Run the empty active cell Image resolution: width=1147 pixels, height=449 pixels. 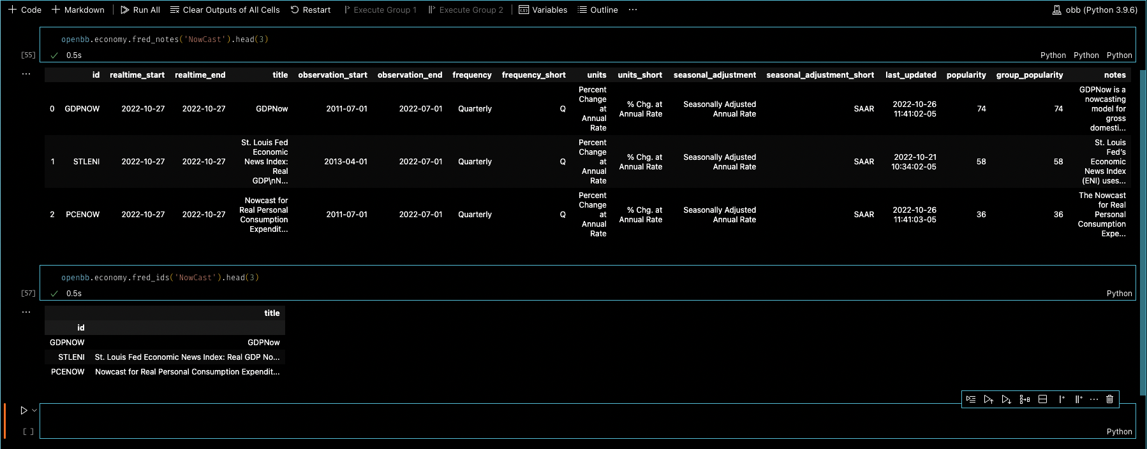point(24,411)
